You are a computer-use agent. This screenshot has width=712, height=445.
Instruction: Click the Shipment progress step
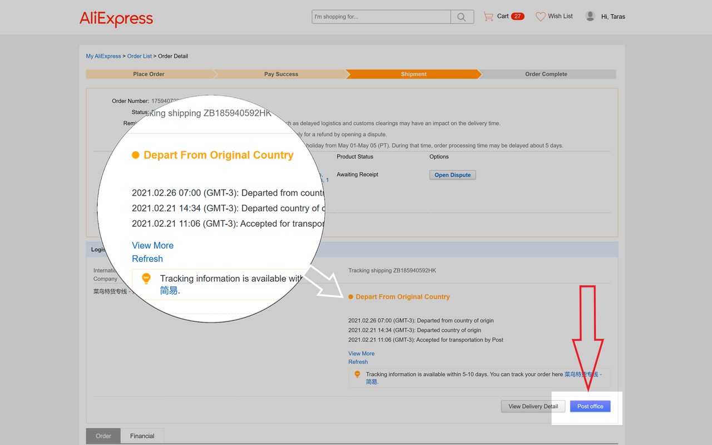(414, 74)
